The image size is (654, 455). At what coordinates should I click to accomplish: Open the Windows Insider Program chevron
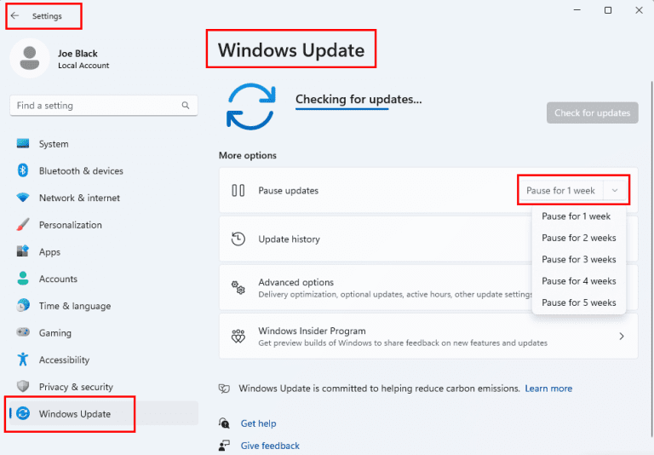621,337
